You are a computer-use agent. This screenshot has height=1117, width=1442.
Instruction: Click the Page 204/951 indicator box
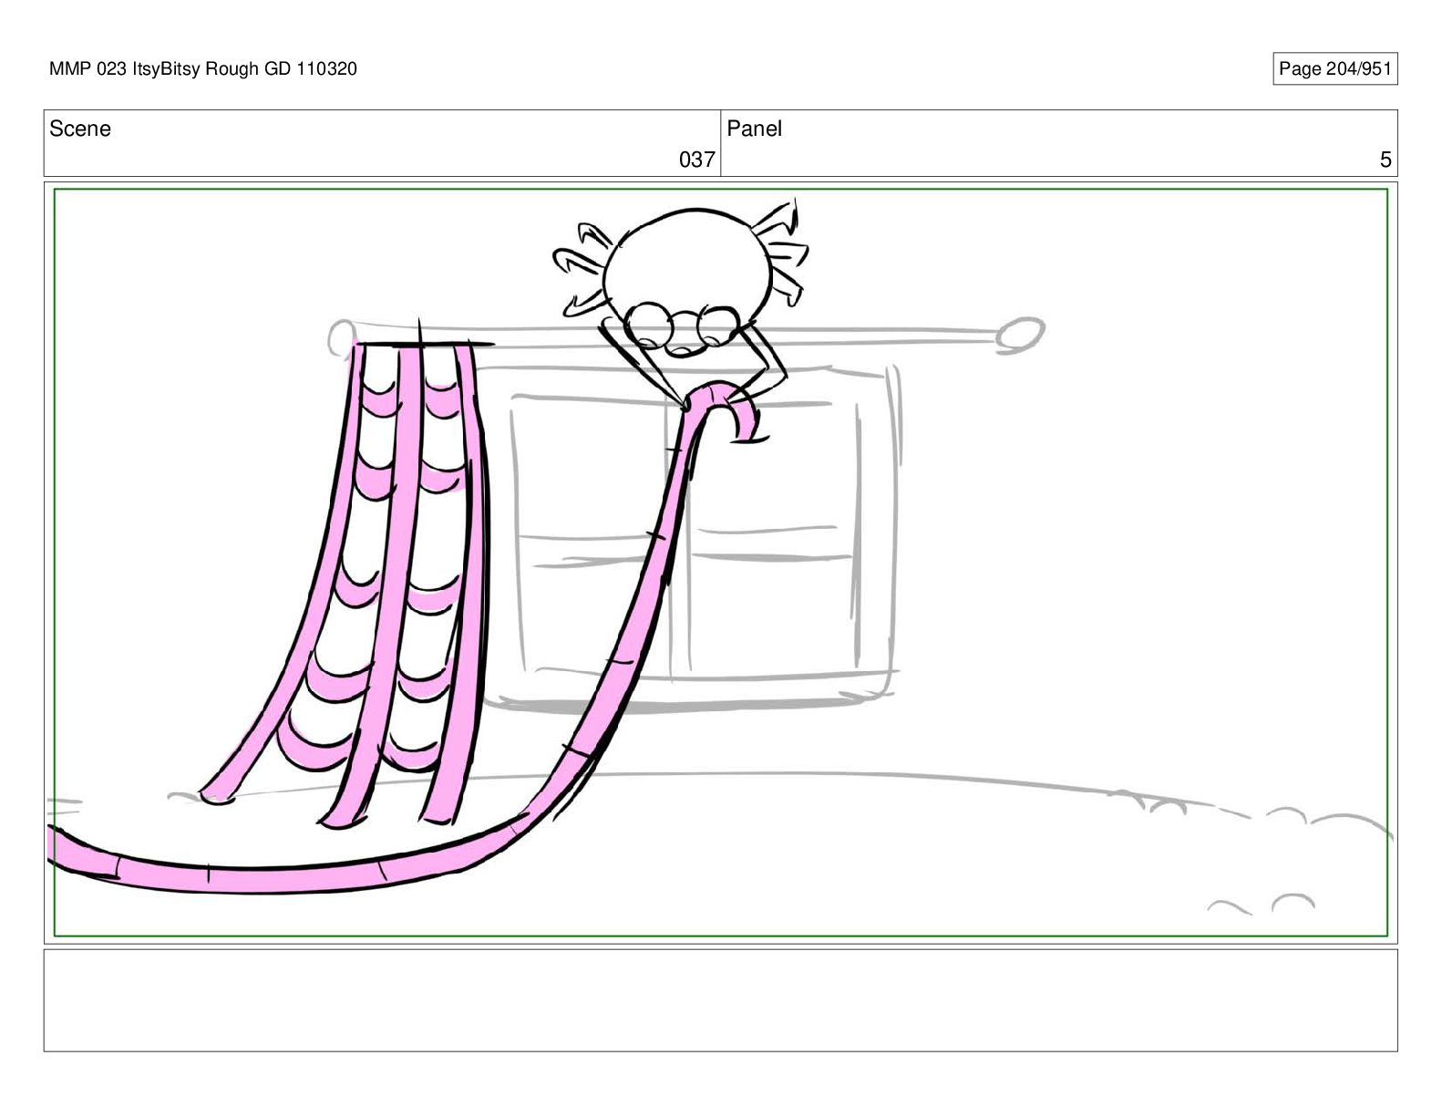coord(1334,68)
